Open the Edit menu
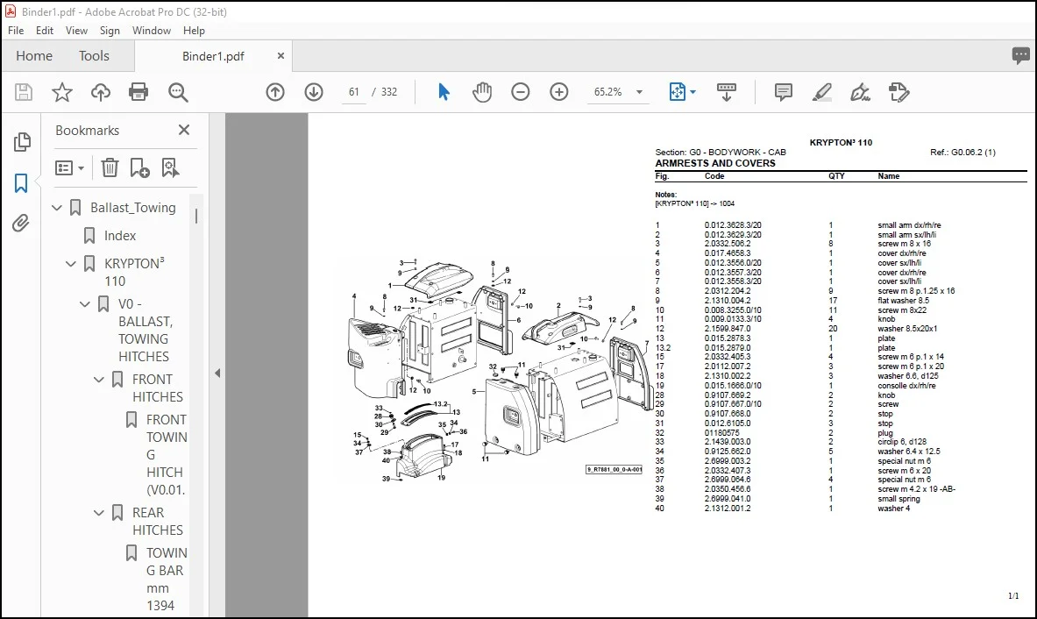Screen dimensions: 1037x619 pos(45,31)
